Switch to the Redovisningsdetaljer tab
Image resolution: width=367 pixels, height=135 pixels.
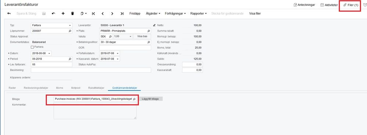pyautogui.click(x=36, y=88)
